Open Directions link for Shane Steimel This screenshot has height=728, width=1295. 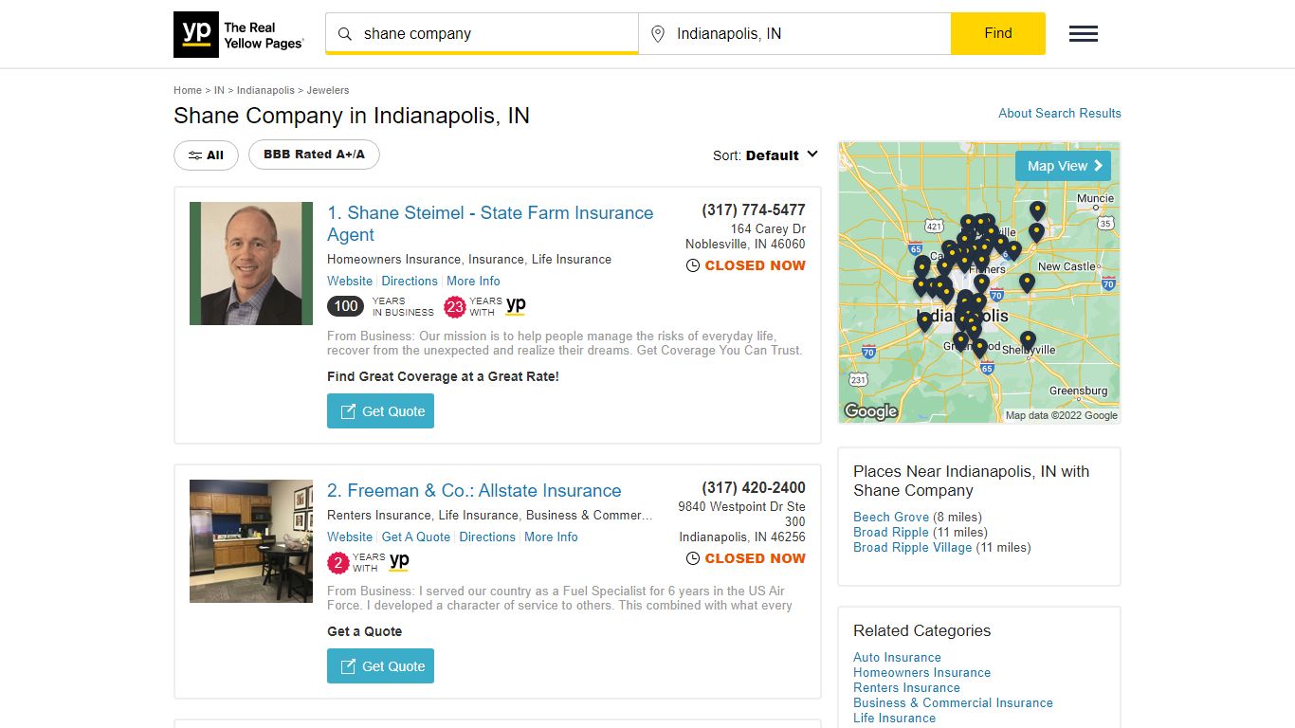pos(410,281)
